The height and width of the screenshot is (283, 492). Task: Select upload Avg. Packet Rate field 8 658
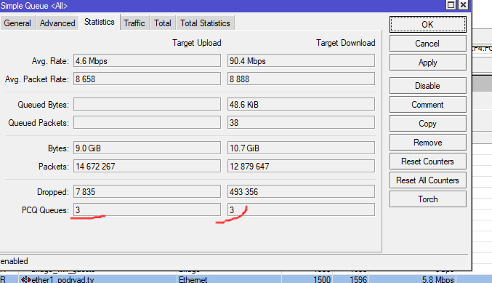pyautogui.click(x=147, y=79)
